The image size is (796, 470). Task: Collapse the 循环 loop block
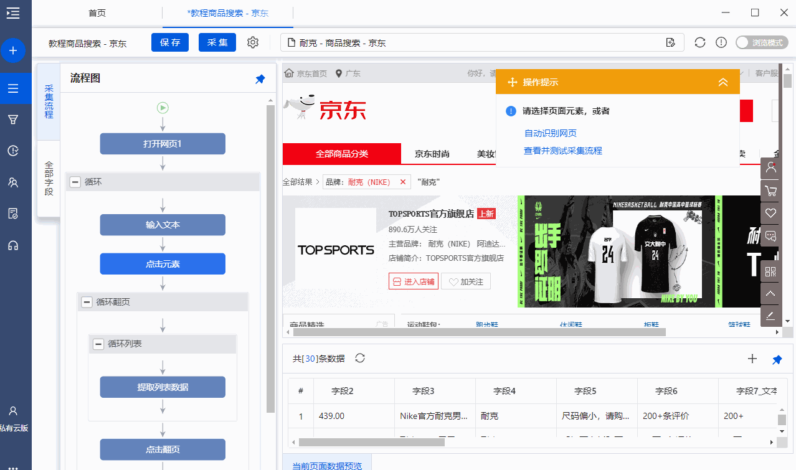coord(75,182)
